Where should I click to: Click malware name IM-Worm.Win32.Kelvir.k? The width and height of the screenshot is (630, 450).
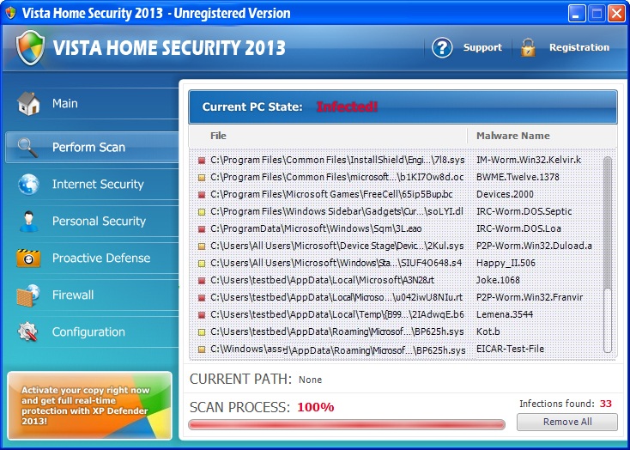tap(529, 160)
